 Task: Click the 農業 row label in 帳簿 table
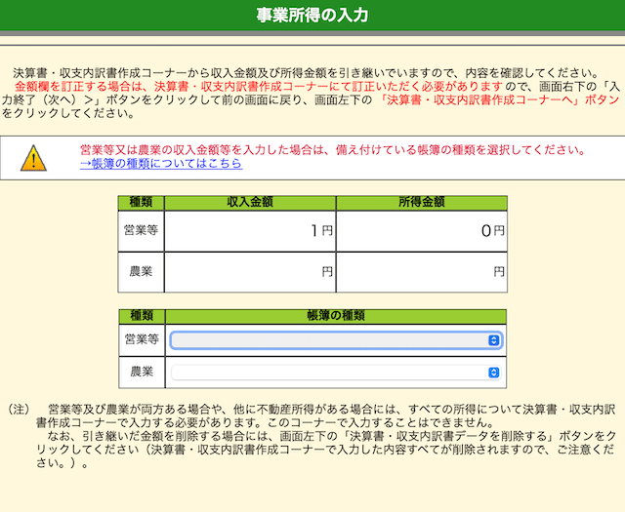[142, 372]
